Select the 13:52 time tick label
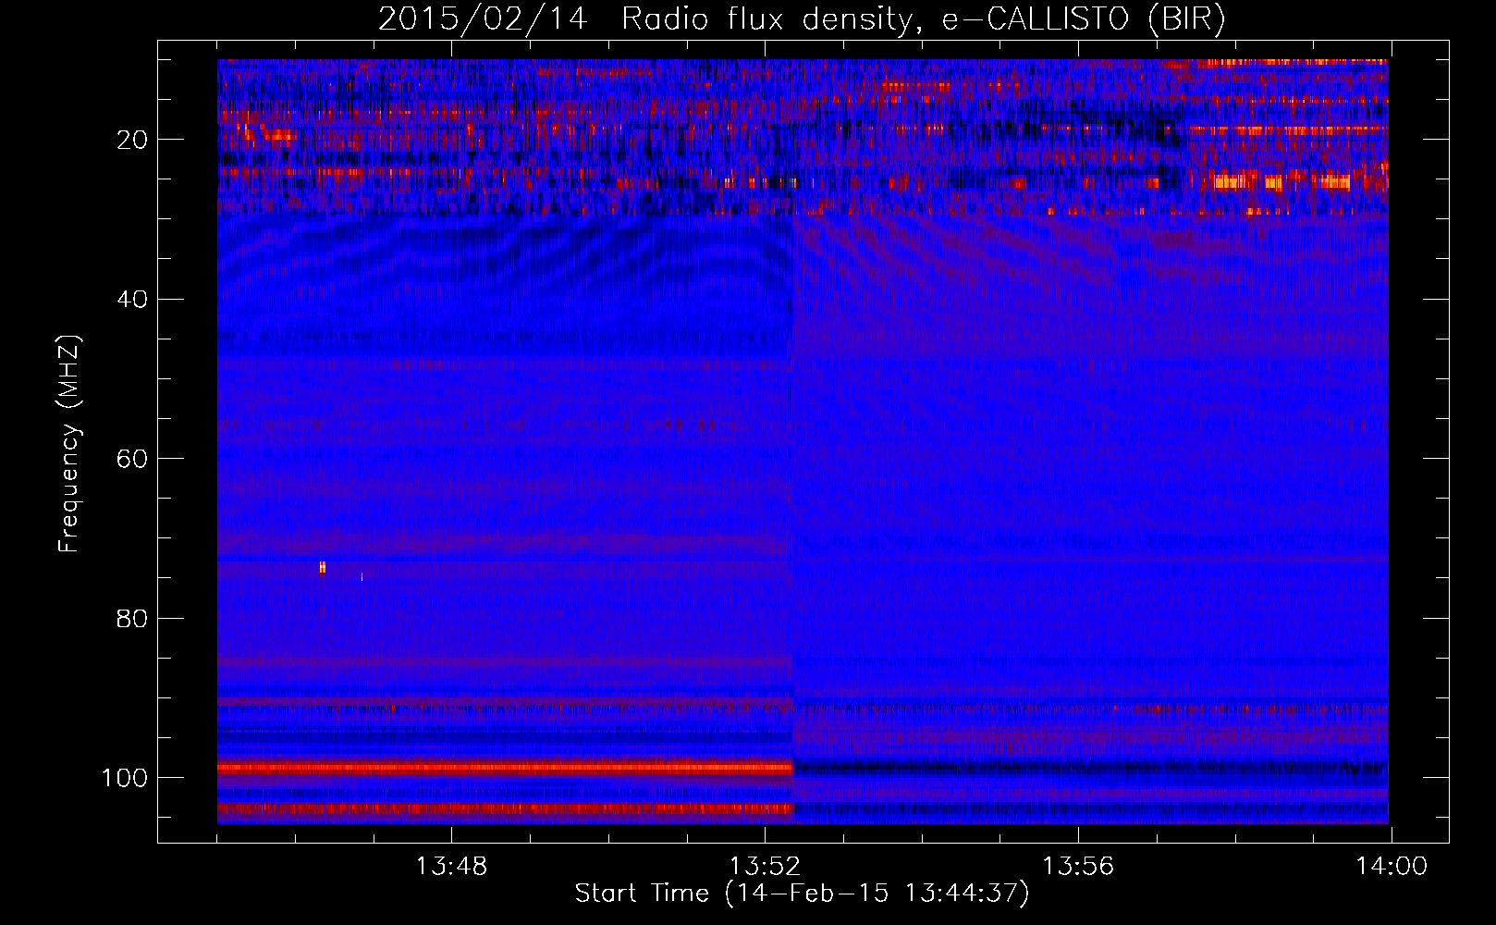Screen dimensions: 1496x925 pyautogui.click(x=765, y=867)
